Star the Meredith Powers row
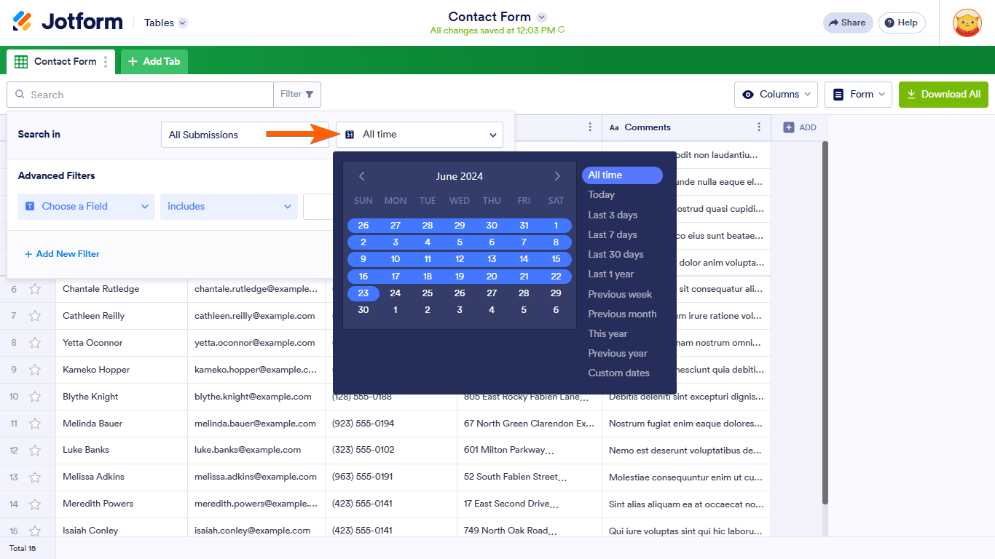 [35, 504]
